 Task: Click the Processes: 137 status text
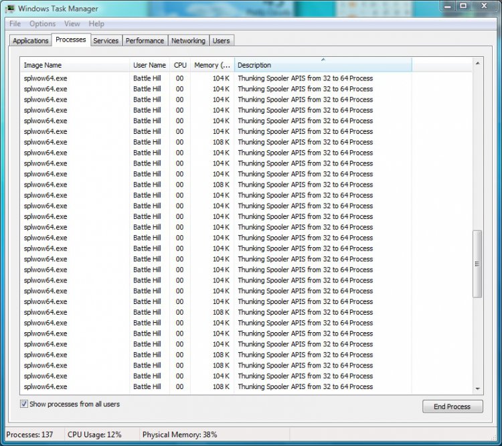tap(29, 435)
